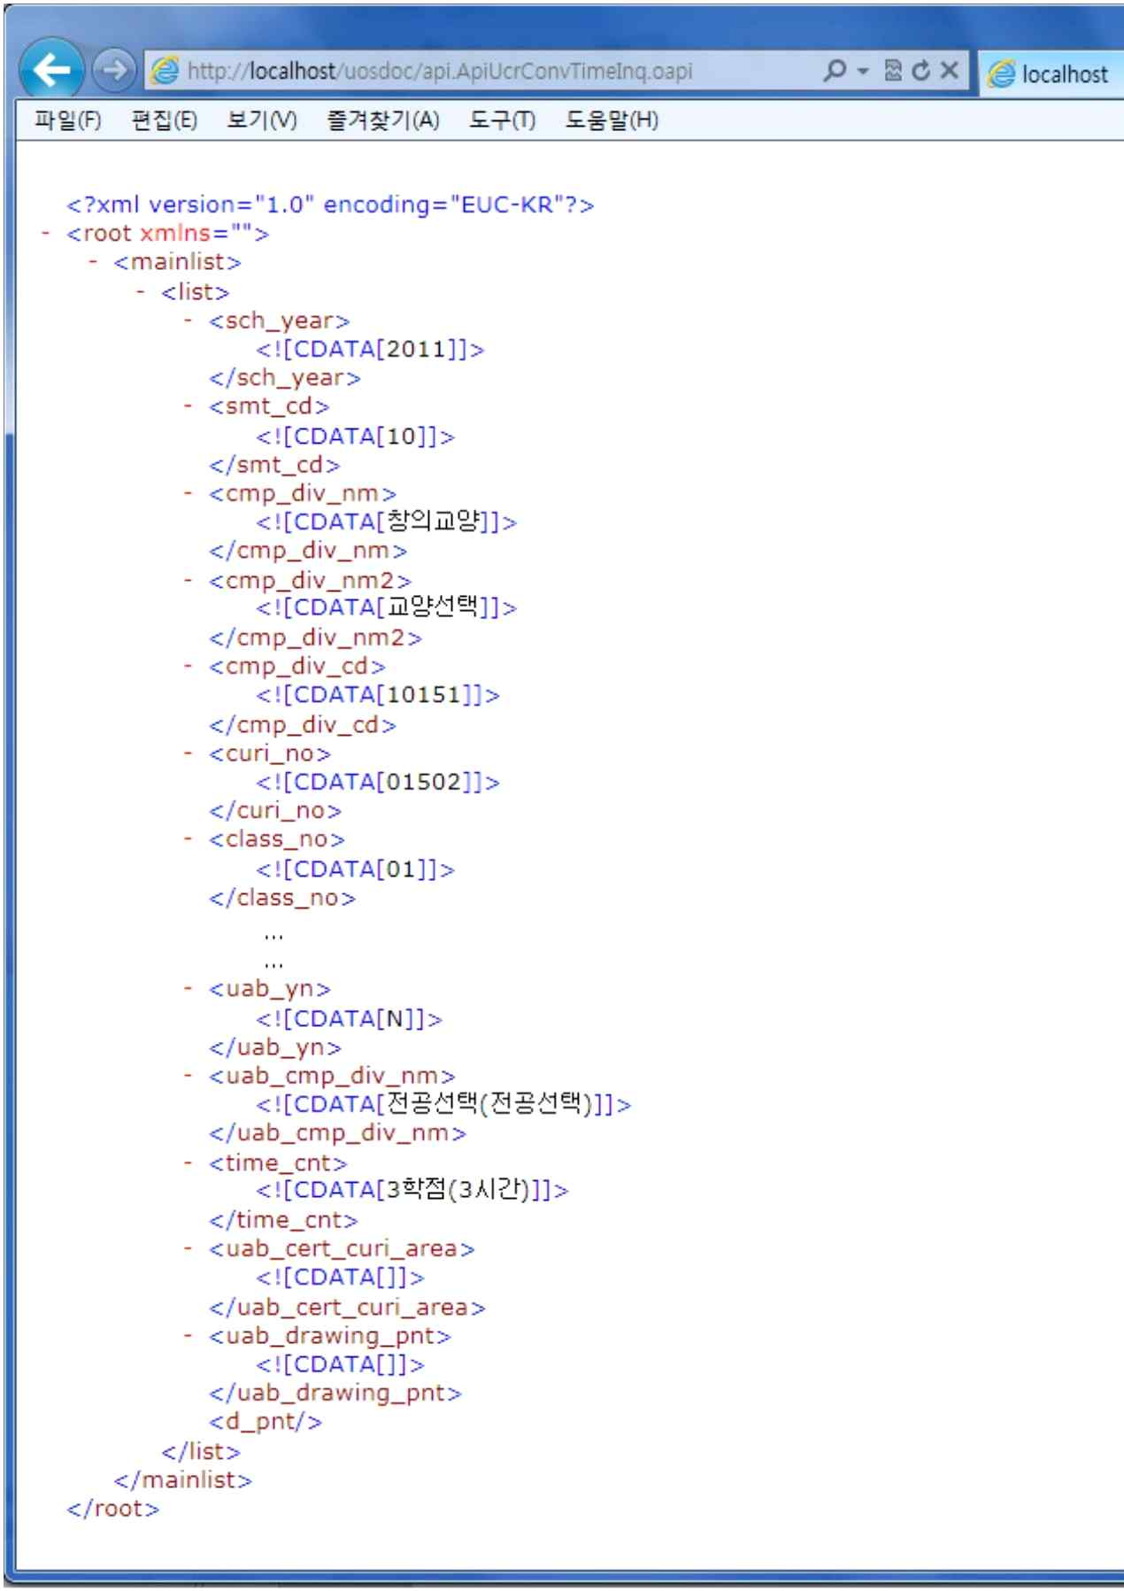Click the </list> closing tag
Viewport: 1124px width, 1591px height.
[201, 1451]
